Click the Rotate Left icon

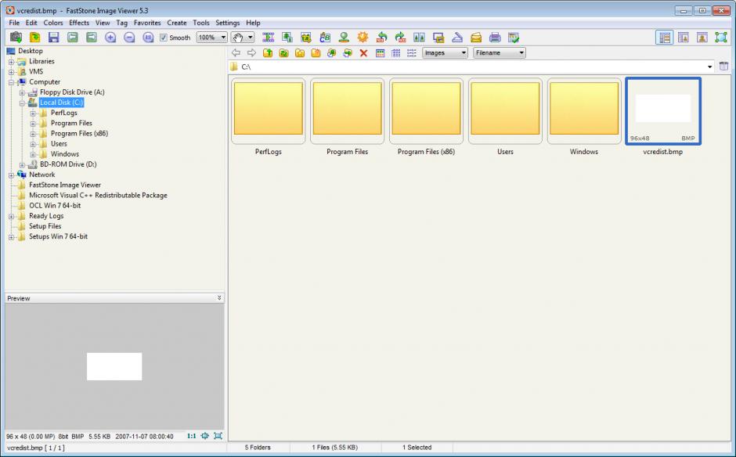381,38
